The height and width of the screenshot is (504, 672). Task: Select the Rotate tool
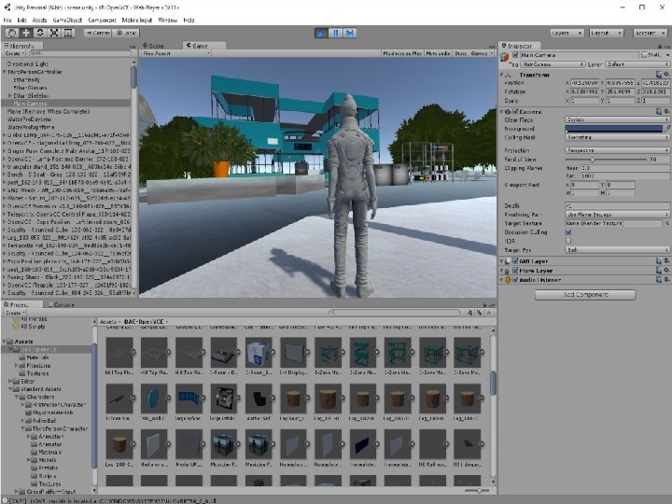39,33
